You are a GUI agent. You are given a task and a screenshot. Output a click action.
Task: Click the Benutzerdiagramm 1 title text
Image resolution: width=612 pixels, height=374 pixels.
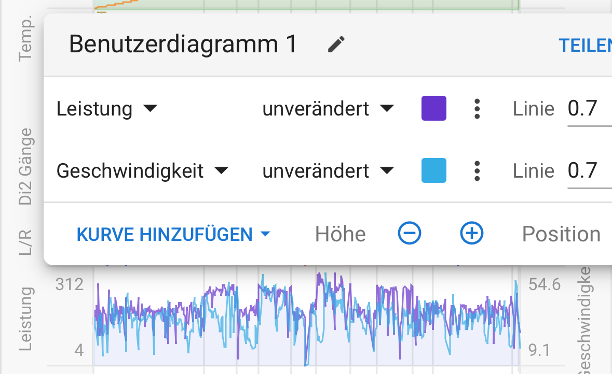coord(183,45)
